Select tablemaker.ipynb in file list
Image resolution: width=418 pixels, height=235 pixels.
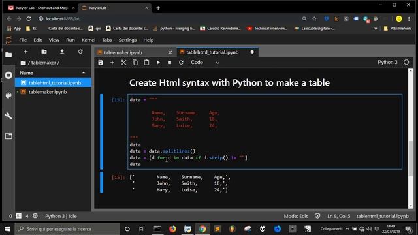point(53,92)
